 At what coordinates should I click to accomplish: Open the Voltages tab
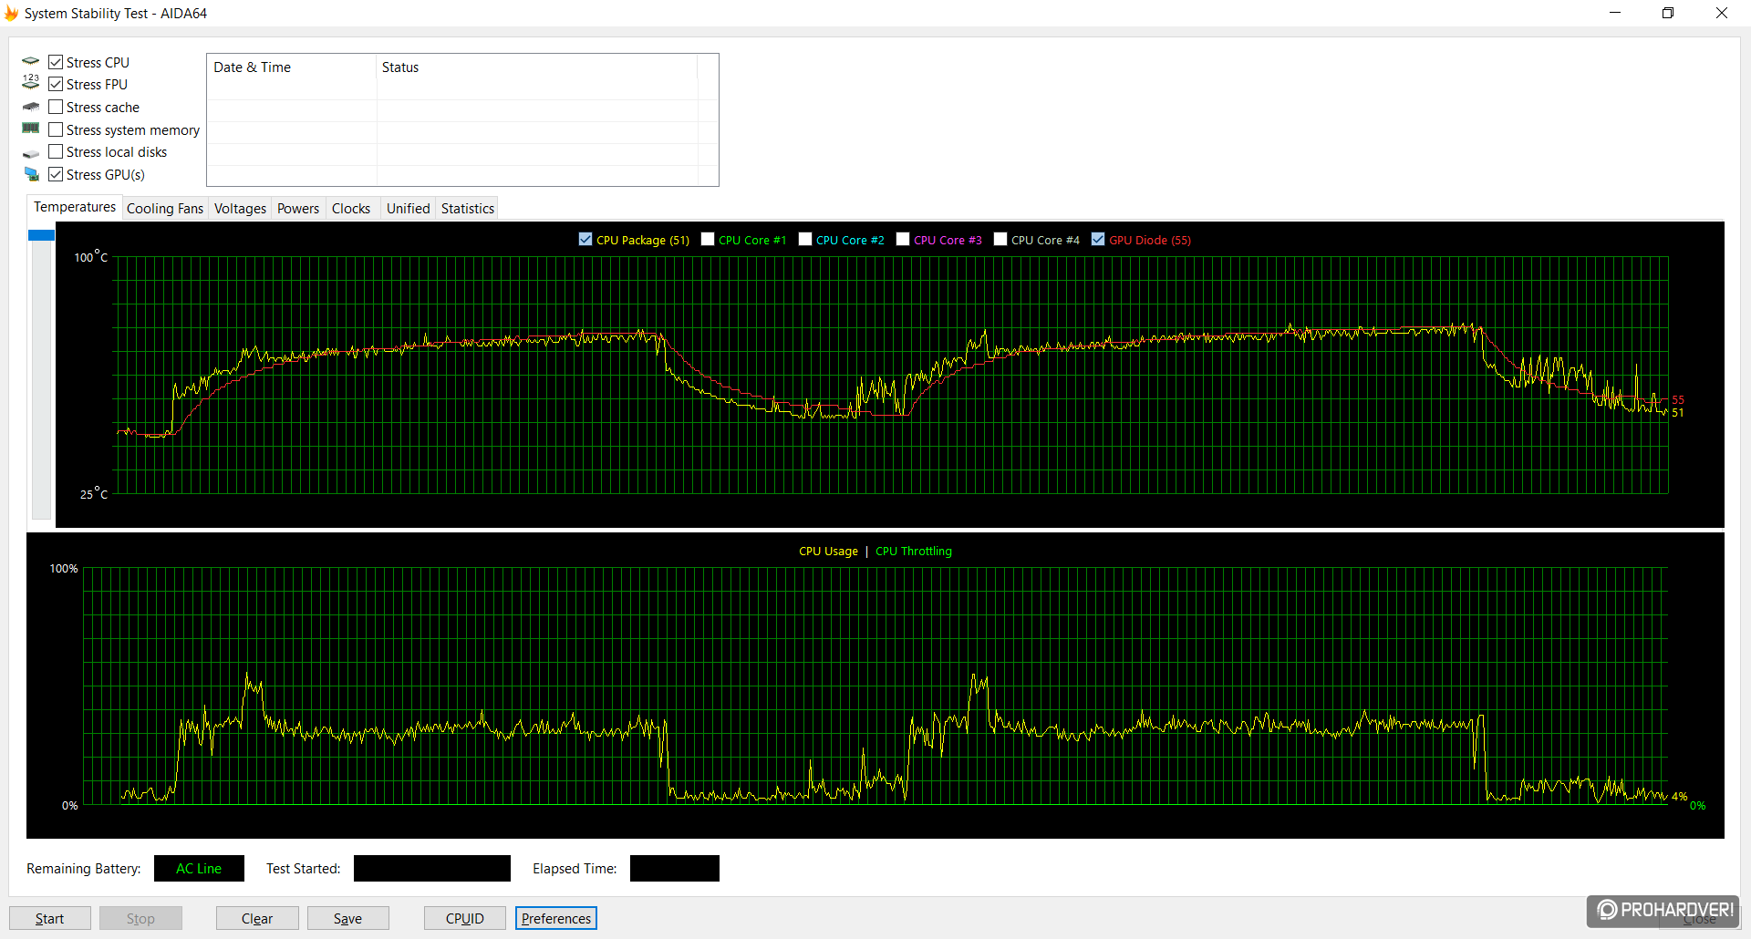(x=240, y=209)
